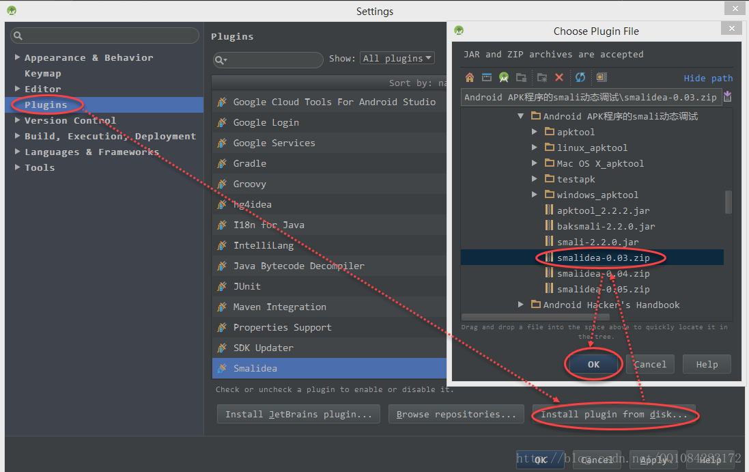The width and height of the screenshot is (749, 472).
Task: Select Google Services plugin row
Action: click(329, 143)
